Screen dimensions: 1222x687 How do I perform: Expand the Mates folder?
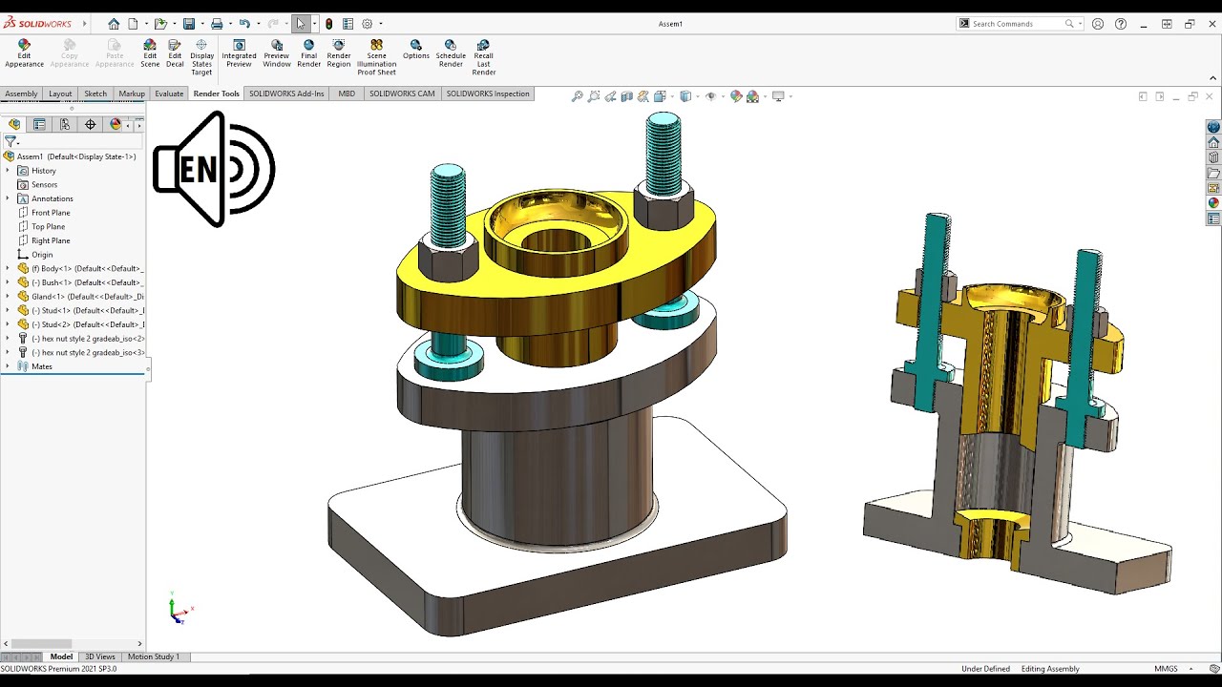(8, 366)
